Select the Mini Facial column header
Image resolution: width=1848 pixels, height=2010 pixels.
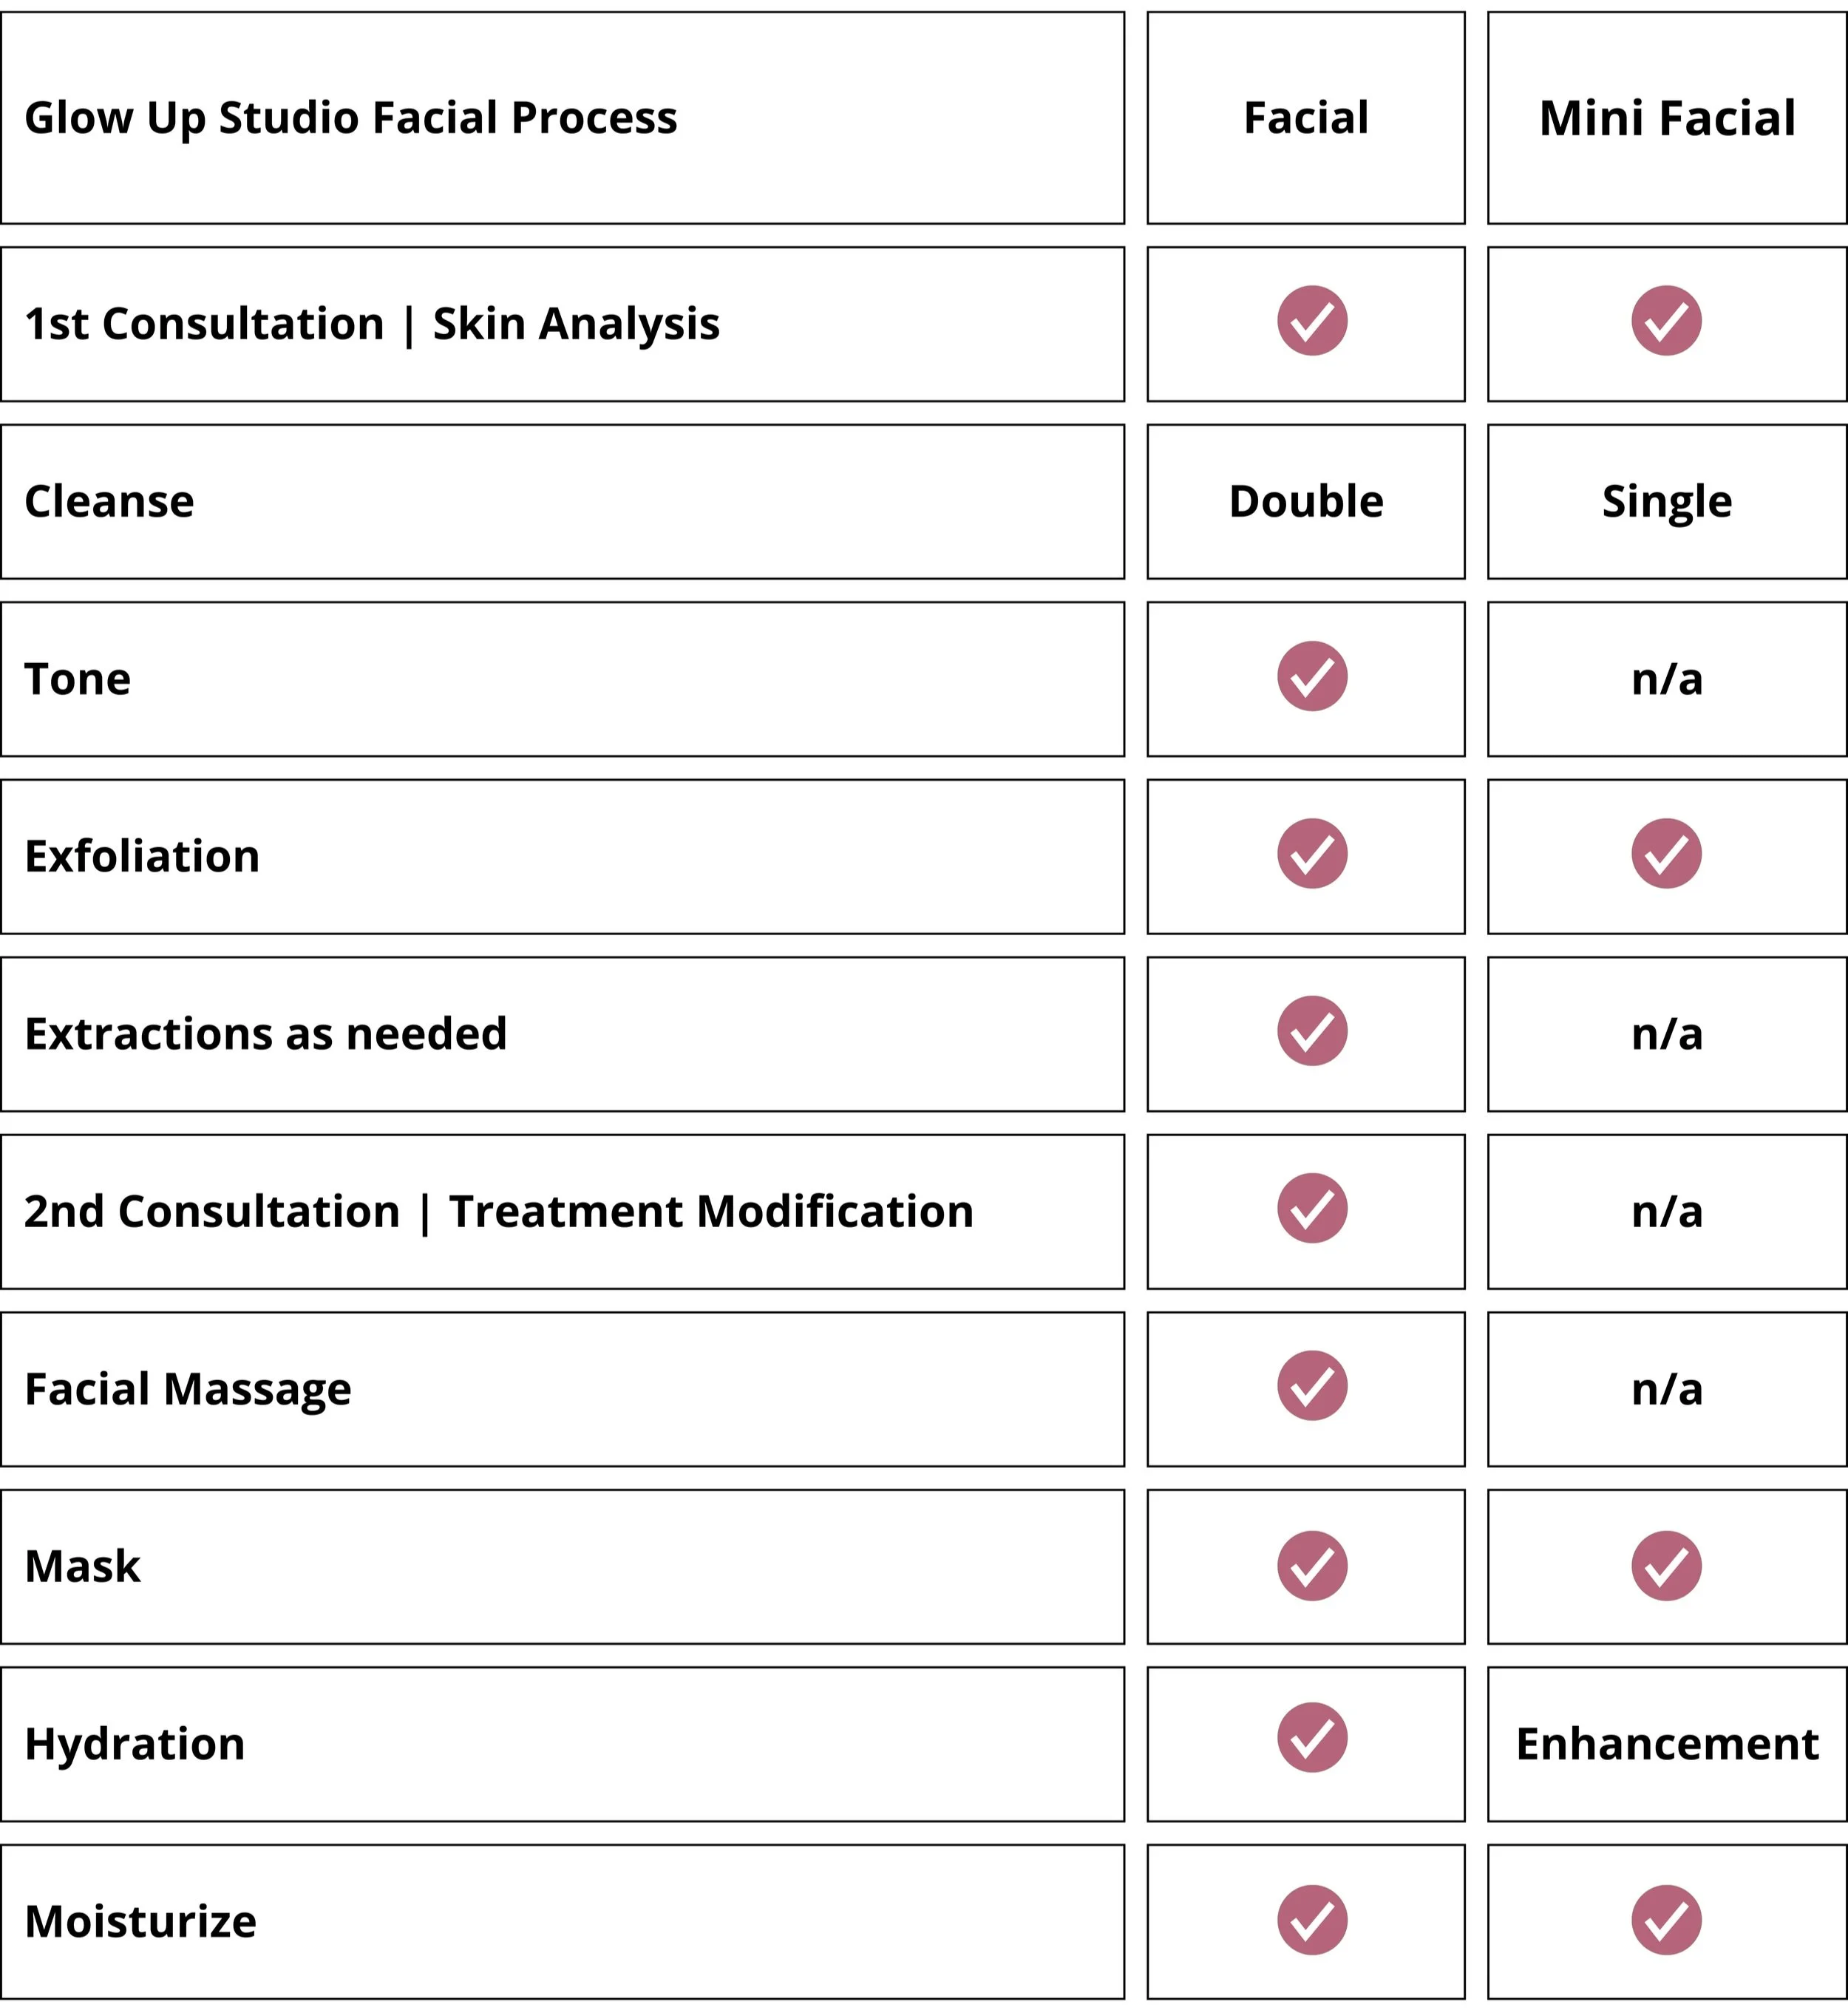click(1667, 118)
